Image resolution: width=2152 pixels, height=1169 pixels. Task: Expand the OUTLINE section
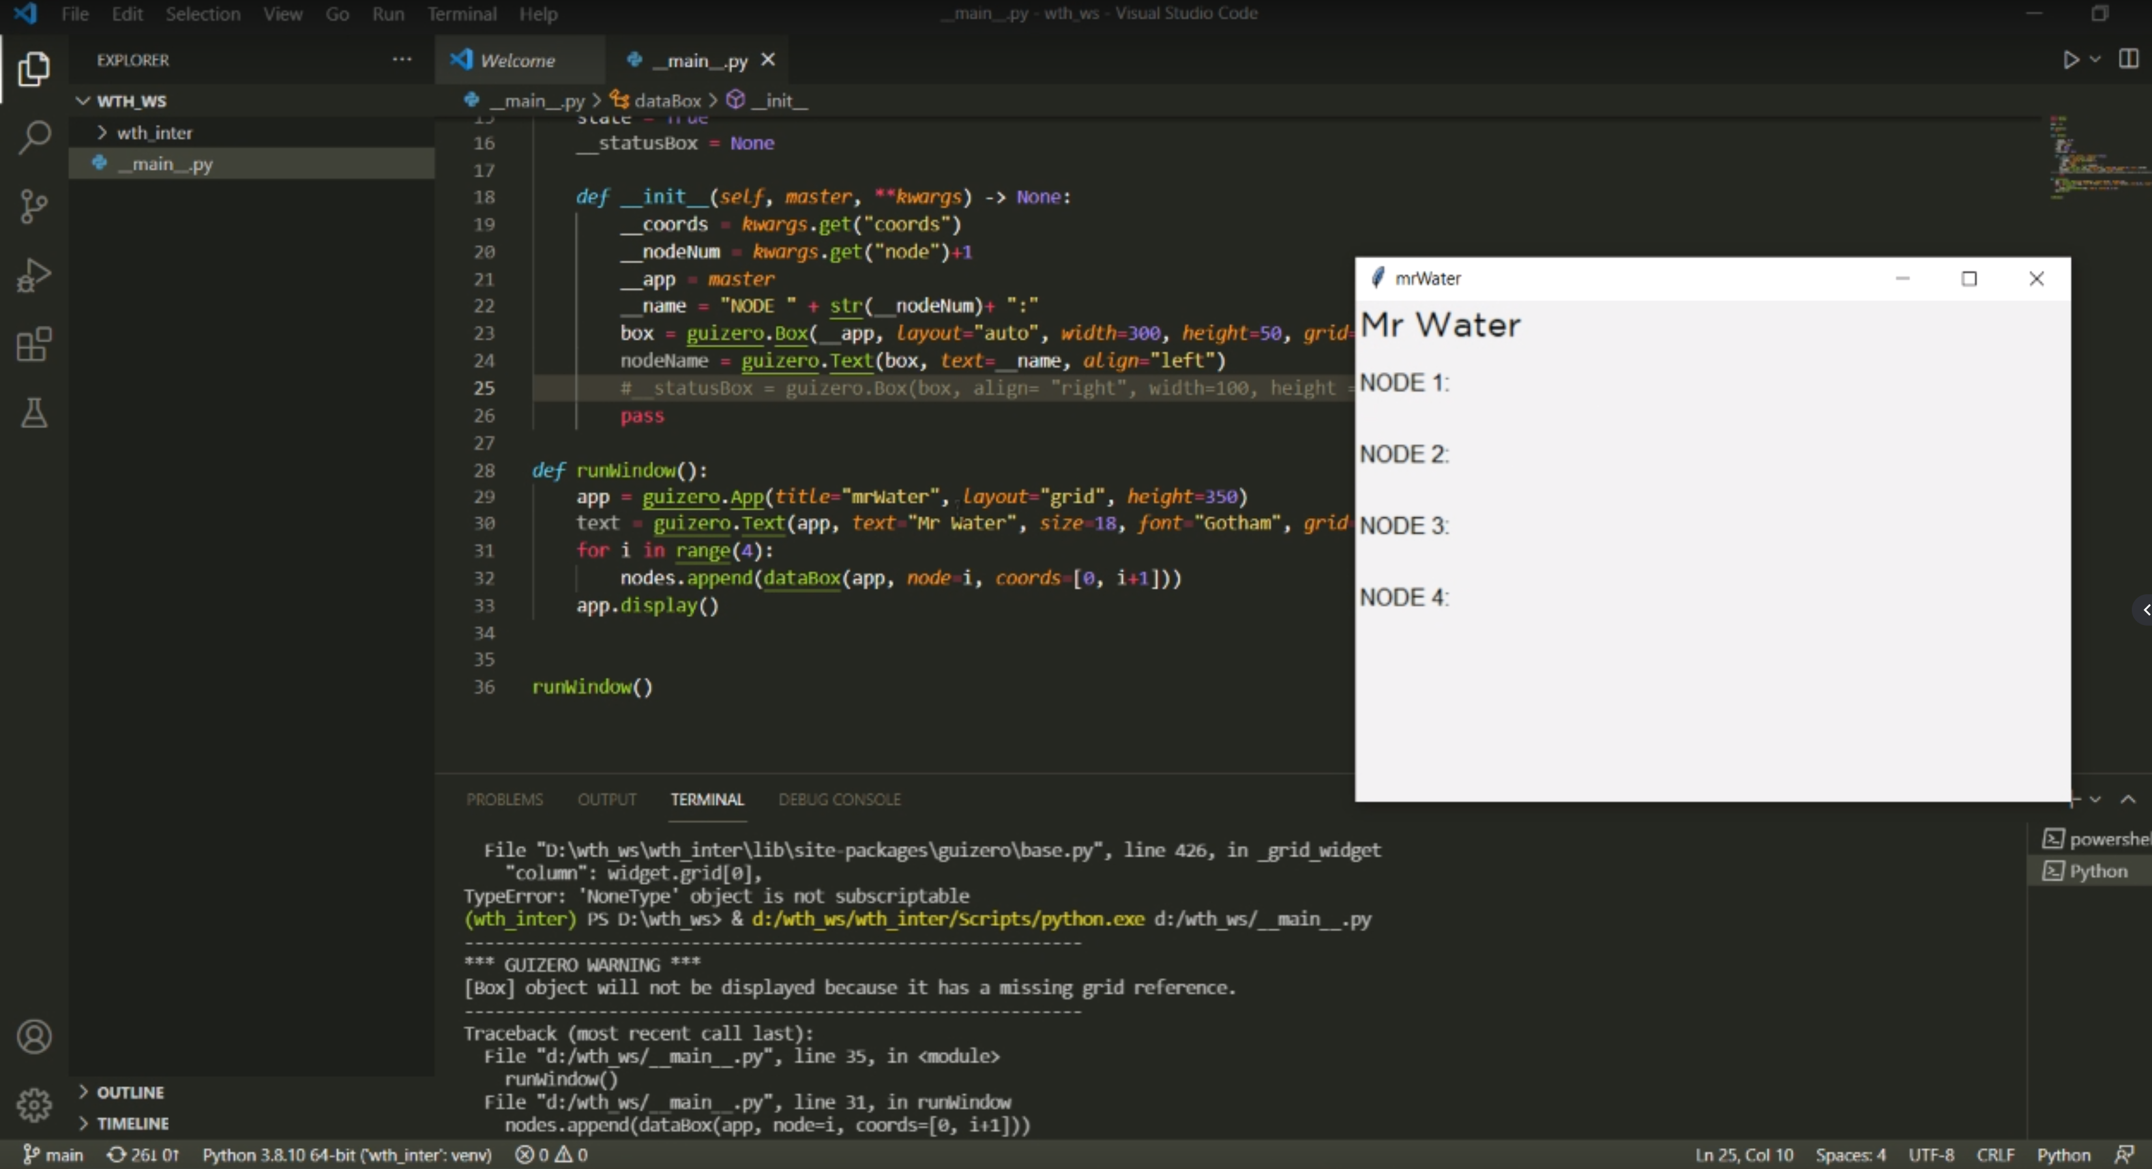tap(130, 1092)
